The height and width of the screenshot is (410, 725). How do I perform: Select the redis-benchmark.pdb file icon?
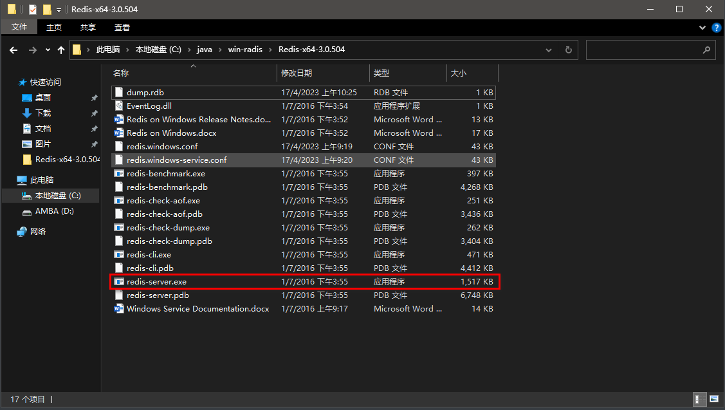click(x=119, y=187)
